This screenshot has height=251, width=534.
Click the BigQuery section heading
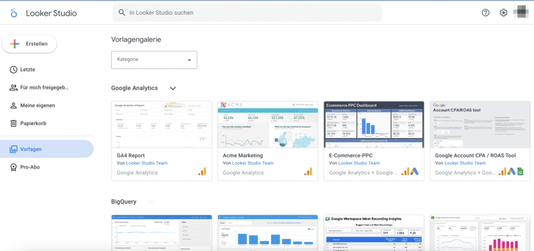click(x=124, y=202)
